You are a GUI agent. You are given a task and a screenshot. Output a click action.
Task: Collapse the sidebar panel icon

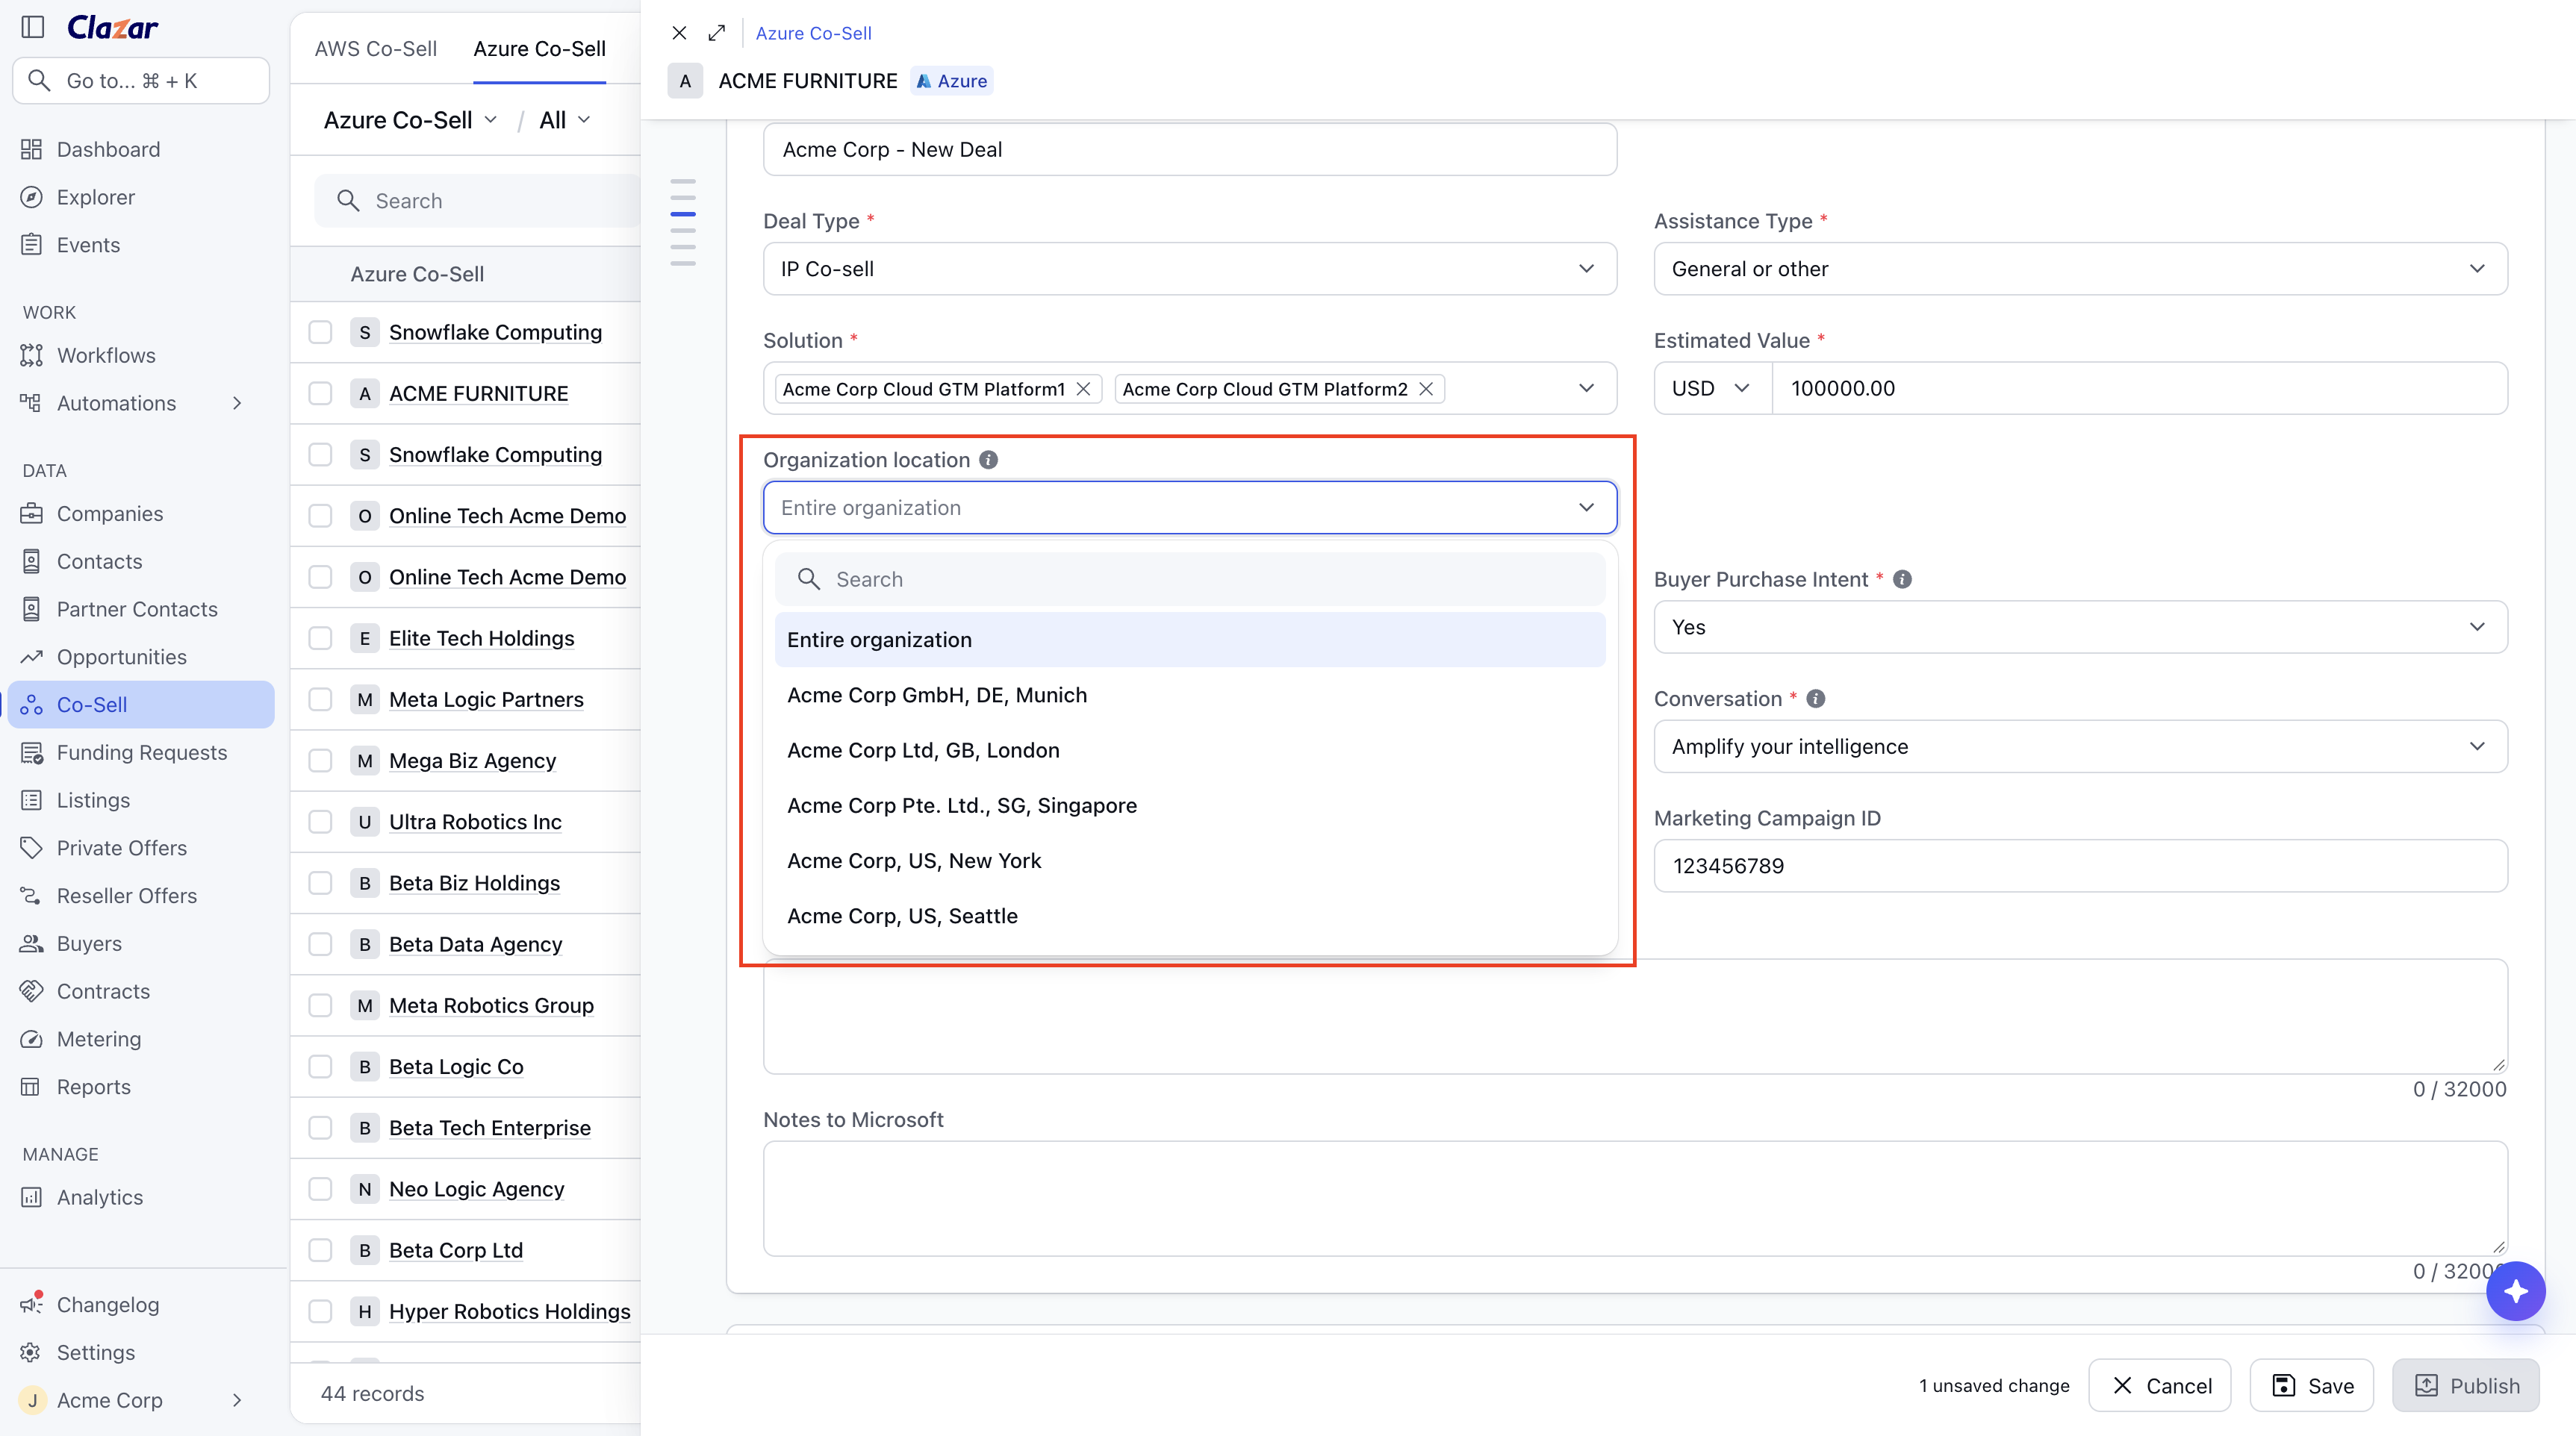33,27
